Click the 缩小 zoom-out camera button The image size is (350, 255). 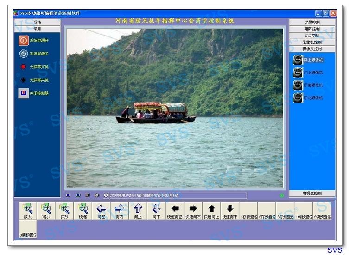pyautogui.click(x=46, y=211)
